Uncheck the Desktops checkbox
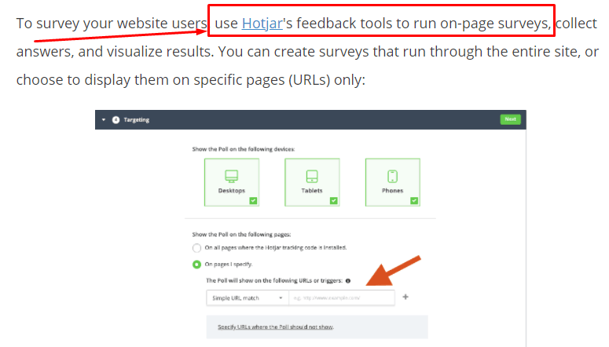Viewport: 609px width, 347px height. pos(253,200)
